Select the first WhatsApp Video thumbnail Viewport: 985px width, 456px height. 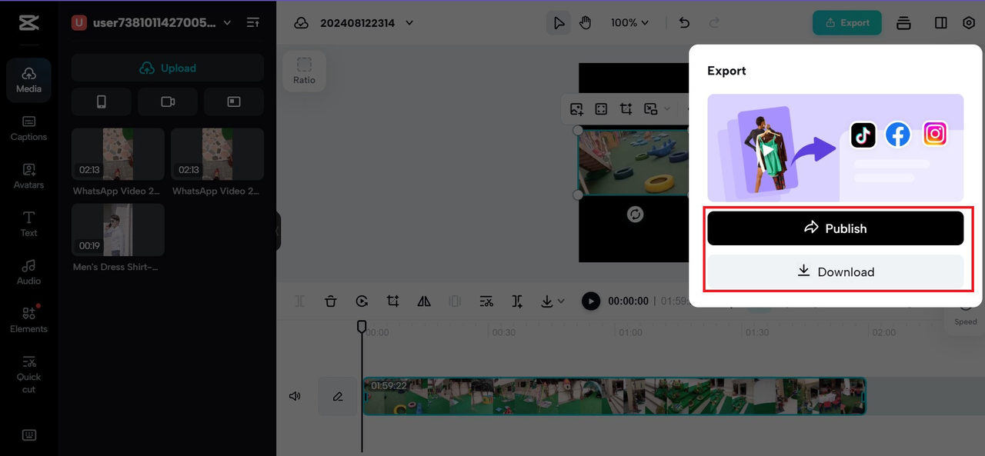[x=118, y=154]
